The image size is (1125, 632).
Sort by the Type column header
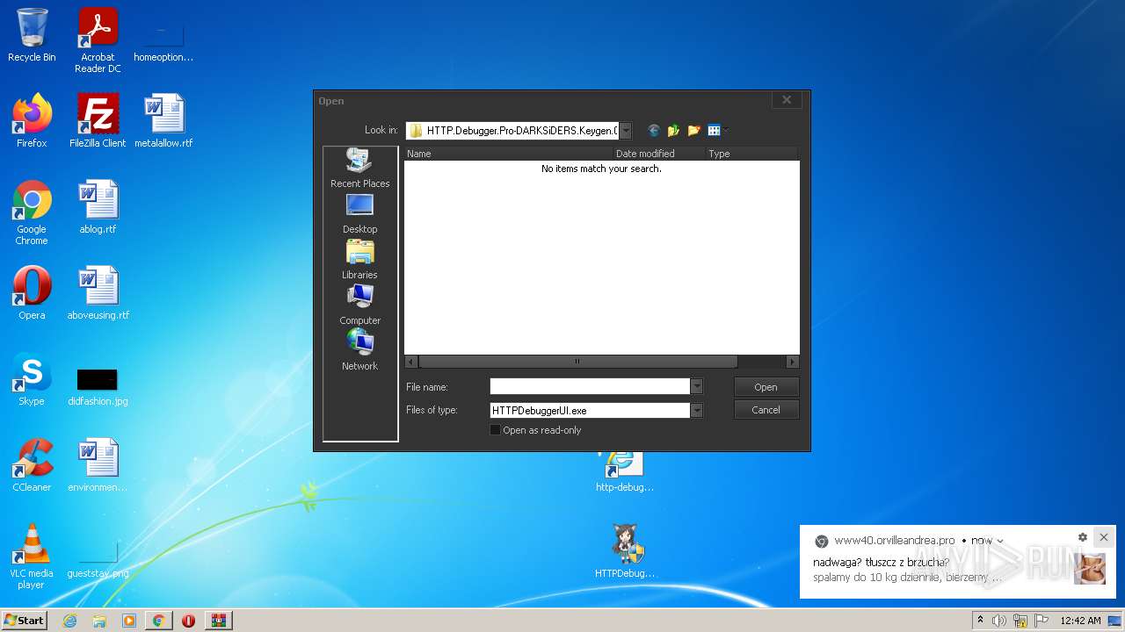(751, 154)
